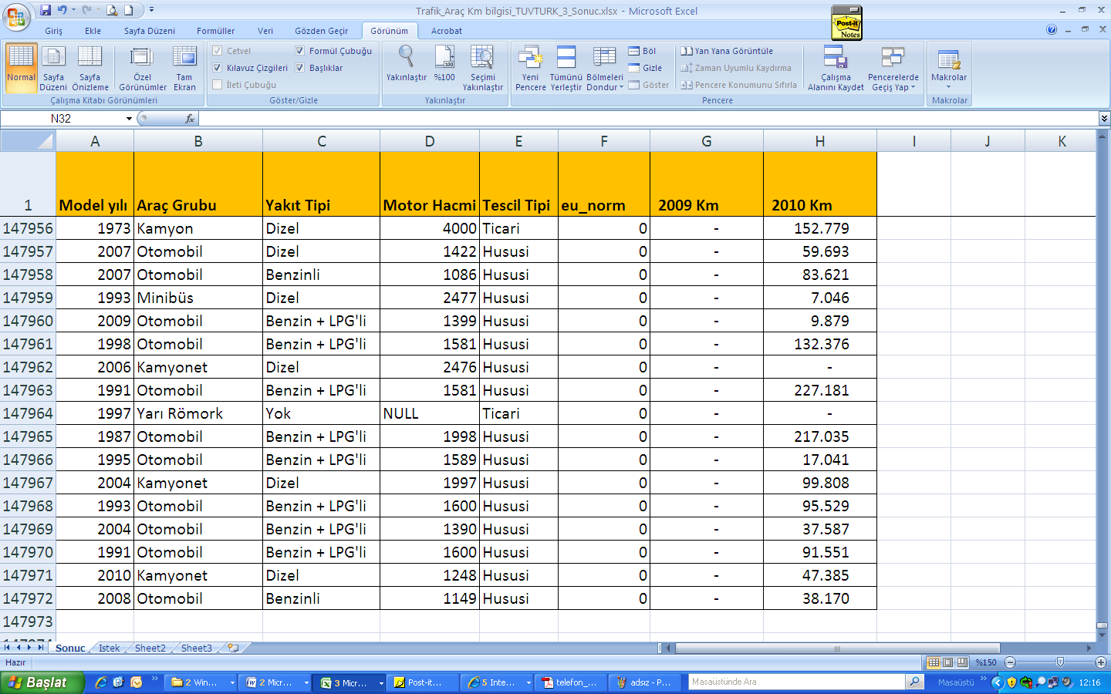Viewport: 1111px width, 694px height.
Task: Click vertical scrollbar down arrow
Action: (1102, 635)
